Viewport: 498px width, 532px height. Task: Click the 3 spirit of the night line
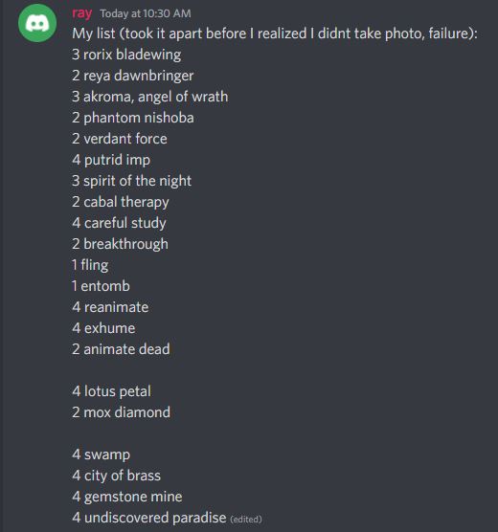(x=132, y=181)
